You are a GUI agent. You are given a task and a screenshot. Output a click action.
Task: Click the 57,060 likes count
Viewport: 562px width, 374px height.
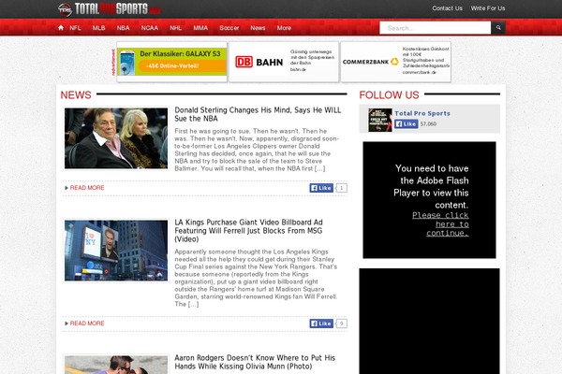[428, 123]
